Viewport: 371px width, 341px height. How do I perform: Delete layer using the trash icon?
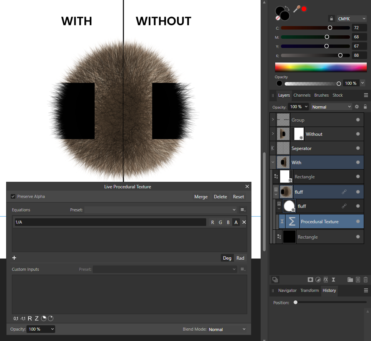pos(366,280)
